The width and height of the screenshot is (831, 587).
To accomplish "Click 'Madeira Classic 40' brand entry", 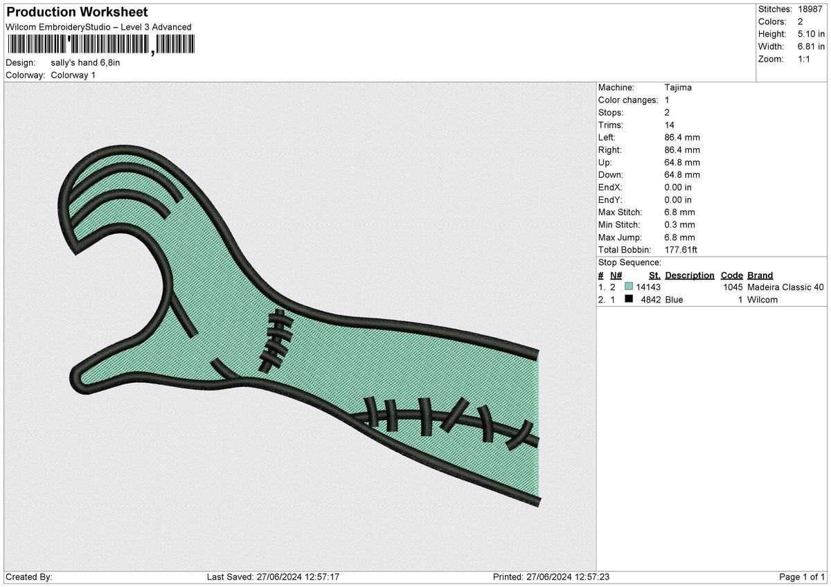I will (786, 287).
